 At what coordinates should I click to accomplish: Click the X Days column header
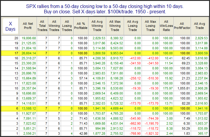point(10,26)
